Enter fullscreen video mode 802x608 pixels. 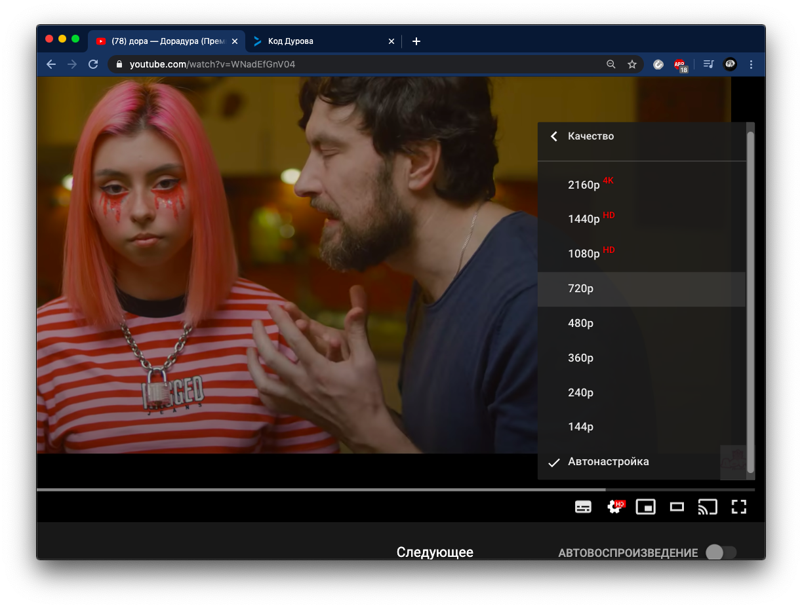(739, 506)
